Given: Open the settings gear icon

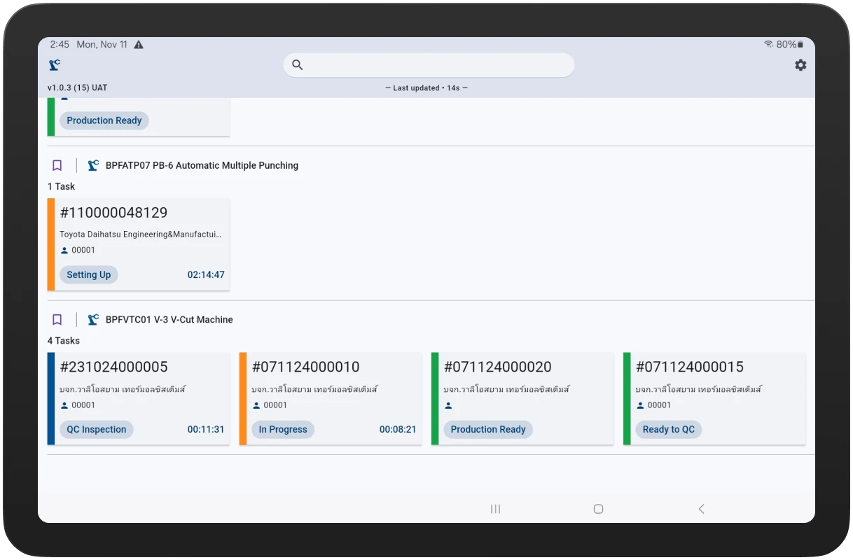Looking at the screenshot, I should tap(800, 65).
